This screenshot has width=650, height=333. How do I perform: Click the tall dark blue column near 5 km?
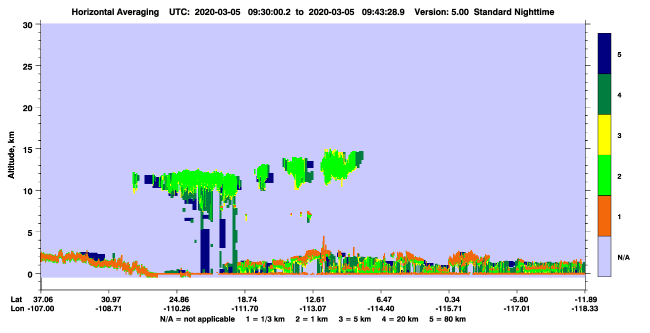pos(204,251)
